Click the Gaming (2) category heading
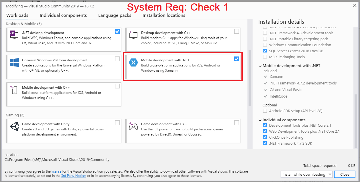The width and height of the screenshot is (360, 182). [15, 115]
